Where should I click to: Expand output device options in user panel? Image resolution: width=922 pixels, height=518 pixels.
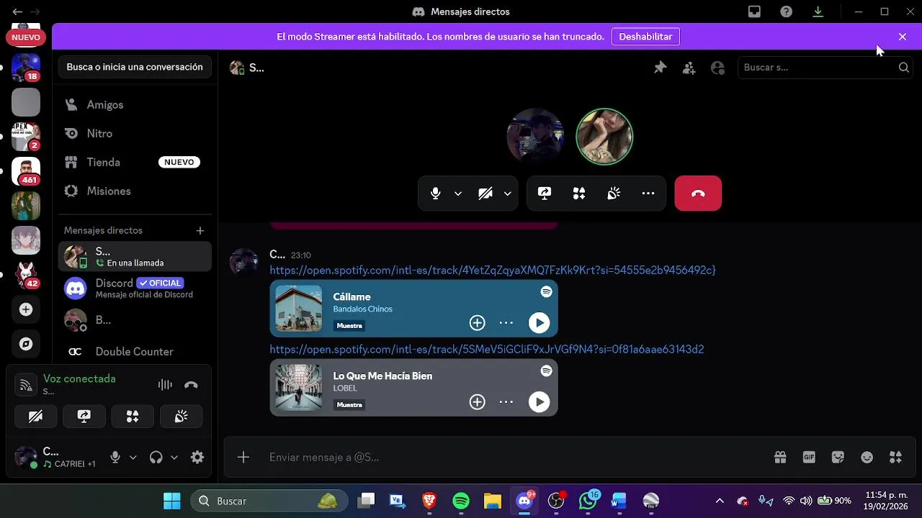pyautogui.click(x=174, y=458)
